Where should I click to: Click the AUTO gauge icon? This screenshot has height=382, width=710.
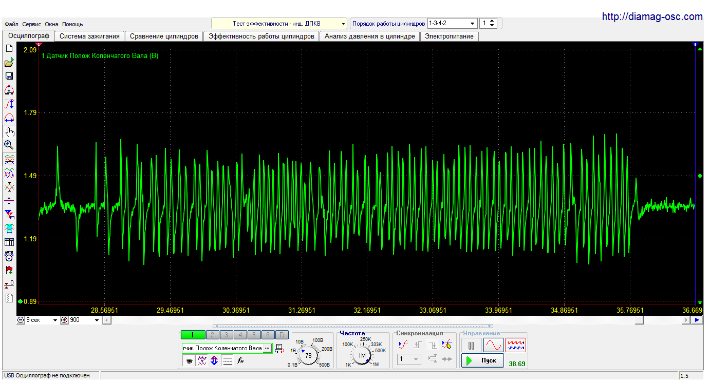[9, 256]
